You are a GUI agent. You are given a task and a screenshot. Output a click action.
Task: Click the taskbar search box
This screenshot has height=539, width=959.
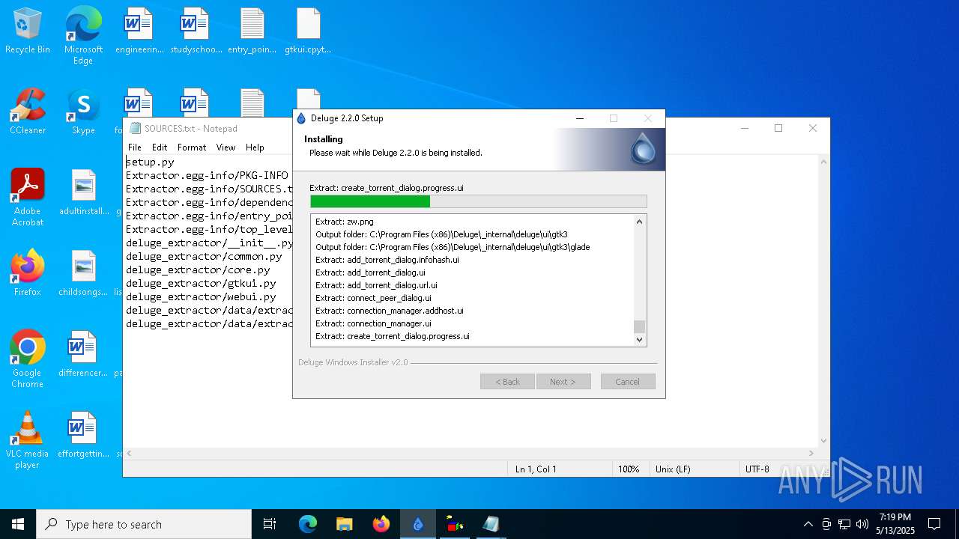point(144,524)
